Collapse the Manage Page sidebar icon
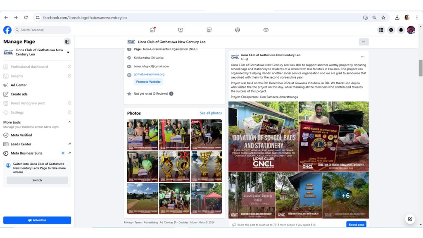This screenshot has height=238, width=423. [x=67, y=42]
